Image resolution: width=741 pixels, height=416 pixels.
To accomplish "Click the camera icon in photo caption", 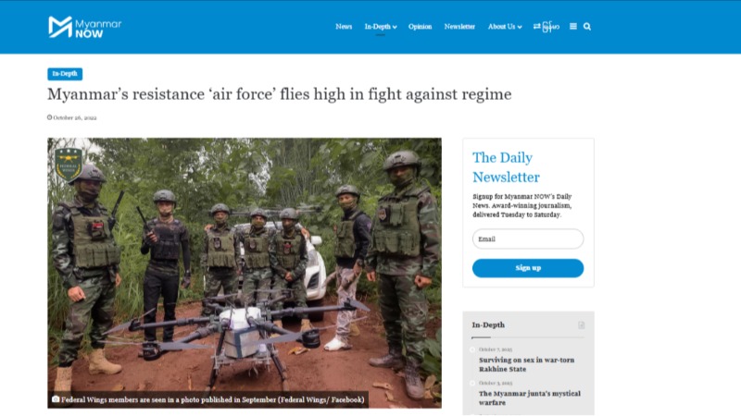I will click(x=56, y=399).
